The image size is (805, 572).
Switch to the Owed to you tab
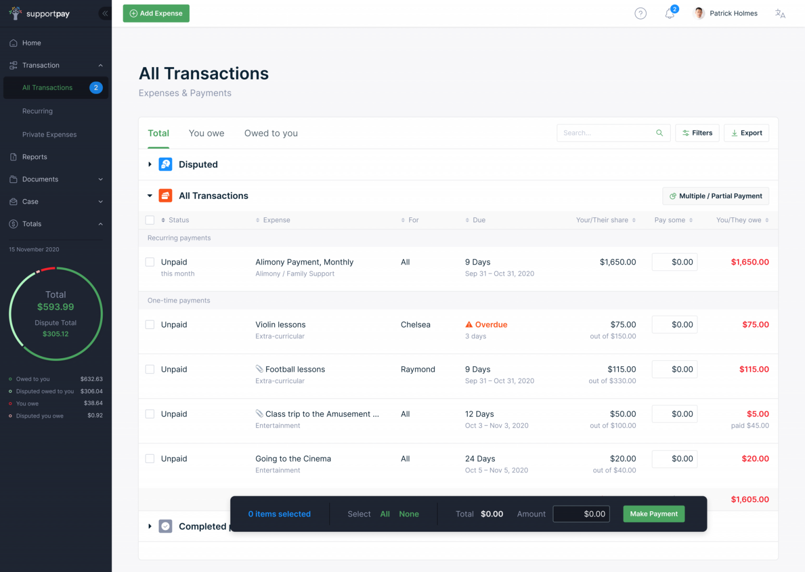coord(270,133)
